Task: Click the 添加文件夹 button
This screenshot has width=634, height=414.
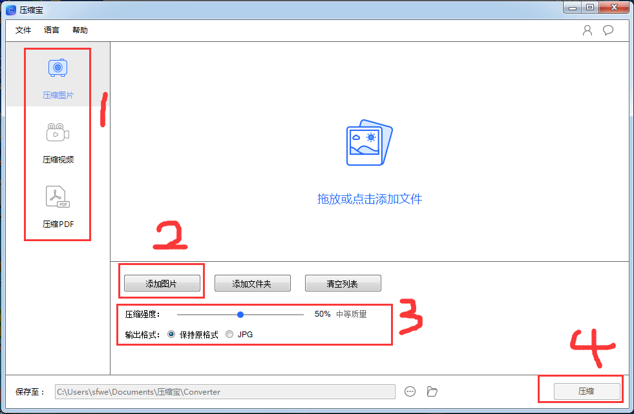Action: [252, 283]
